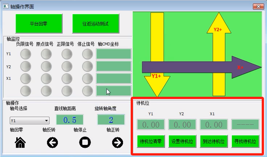Viewport: 267px width, 157px height.
Task: Click the linear axis distance field
Action: [70, 120]
